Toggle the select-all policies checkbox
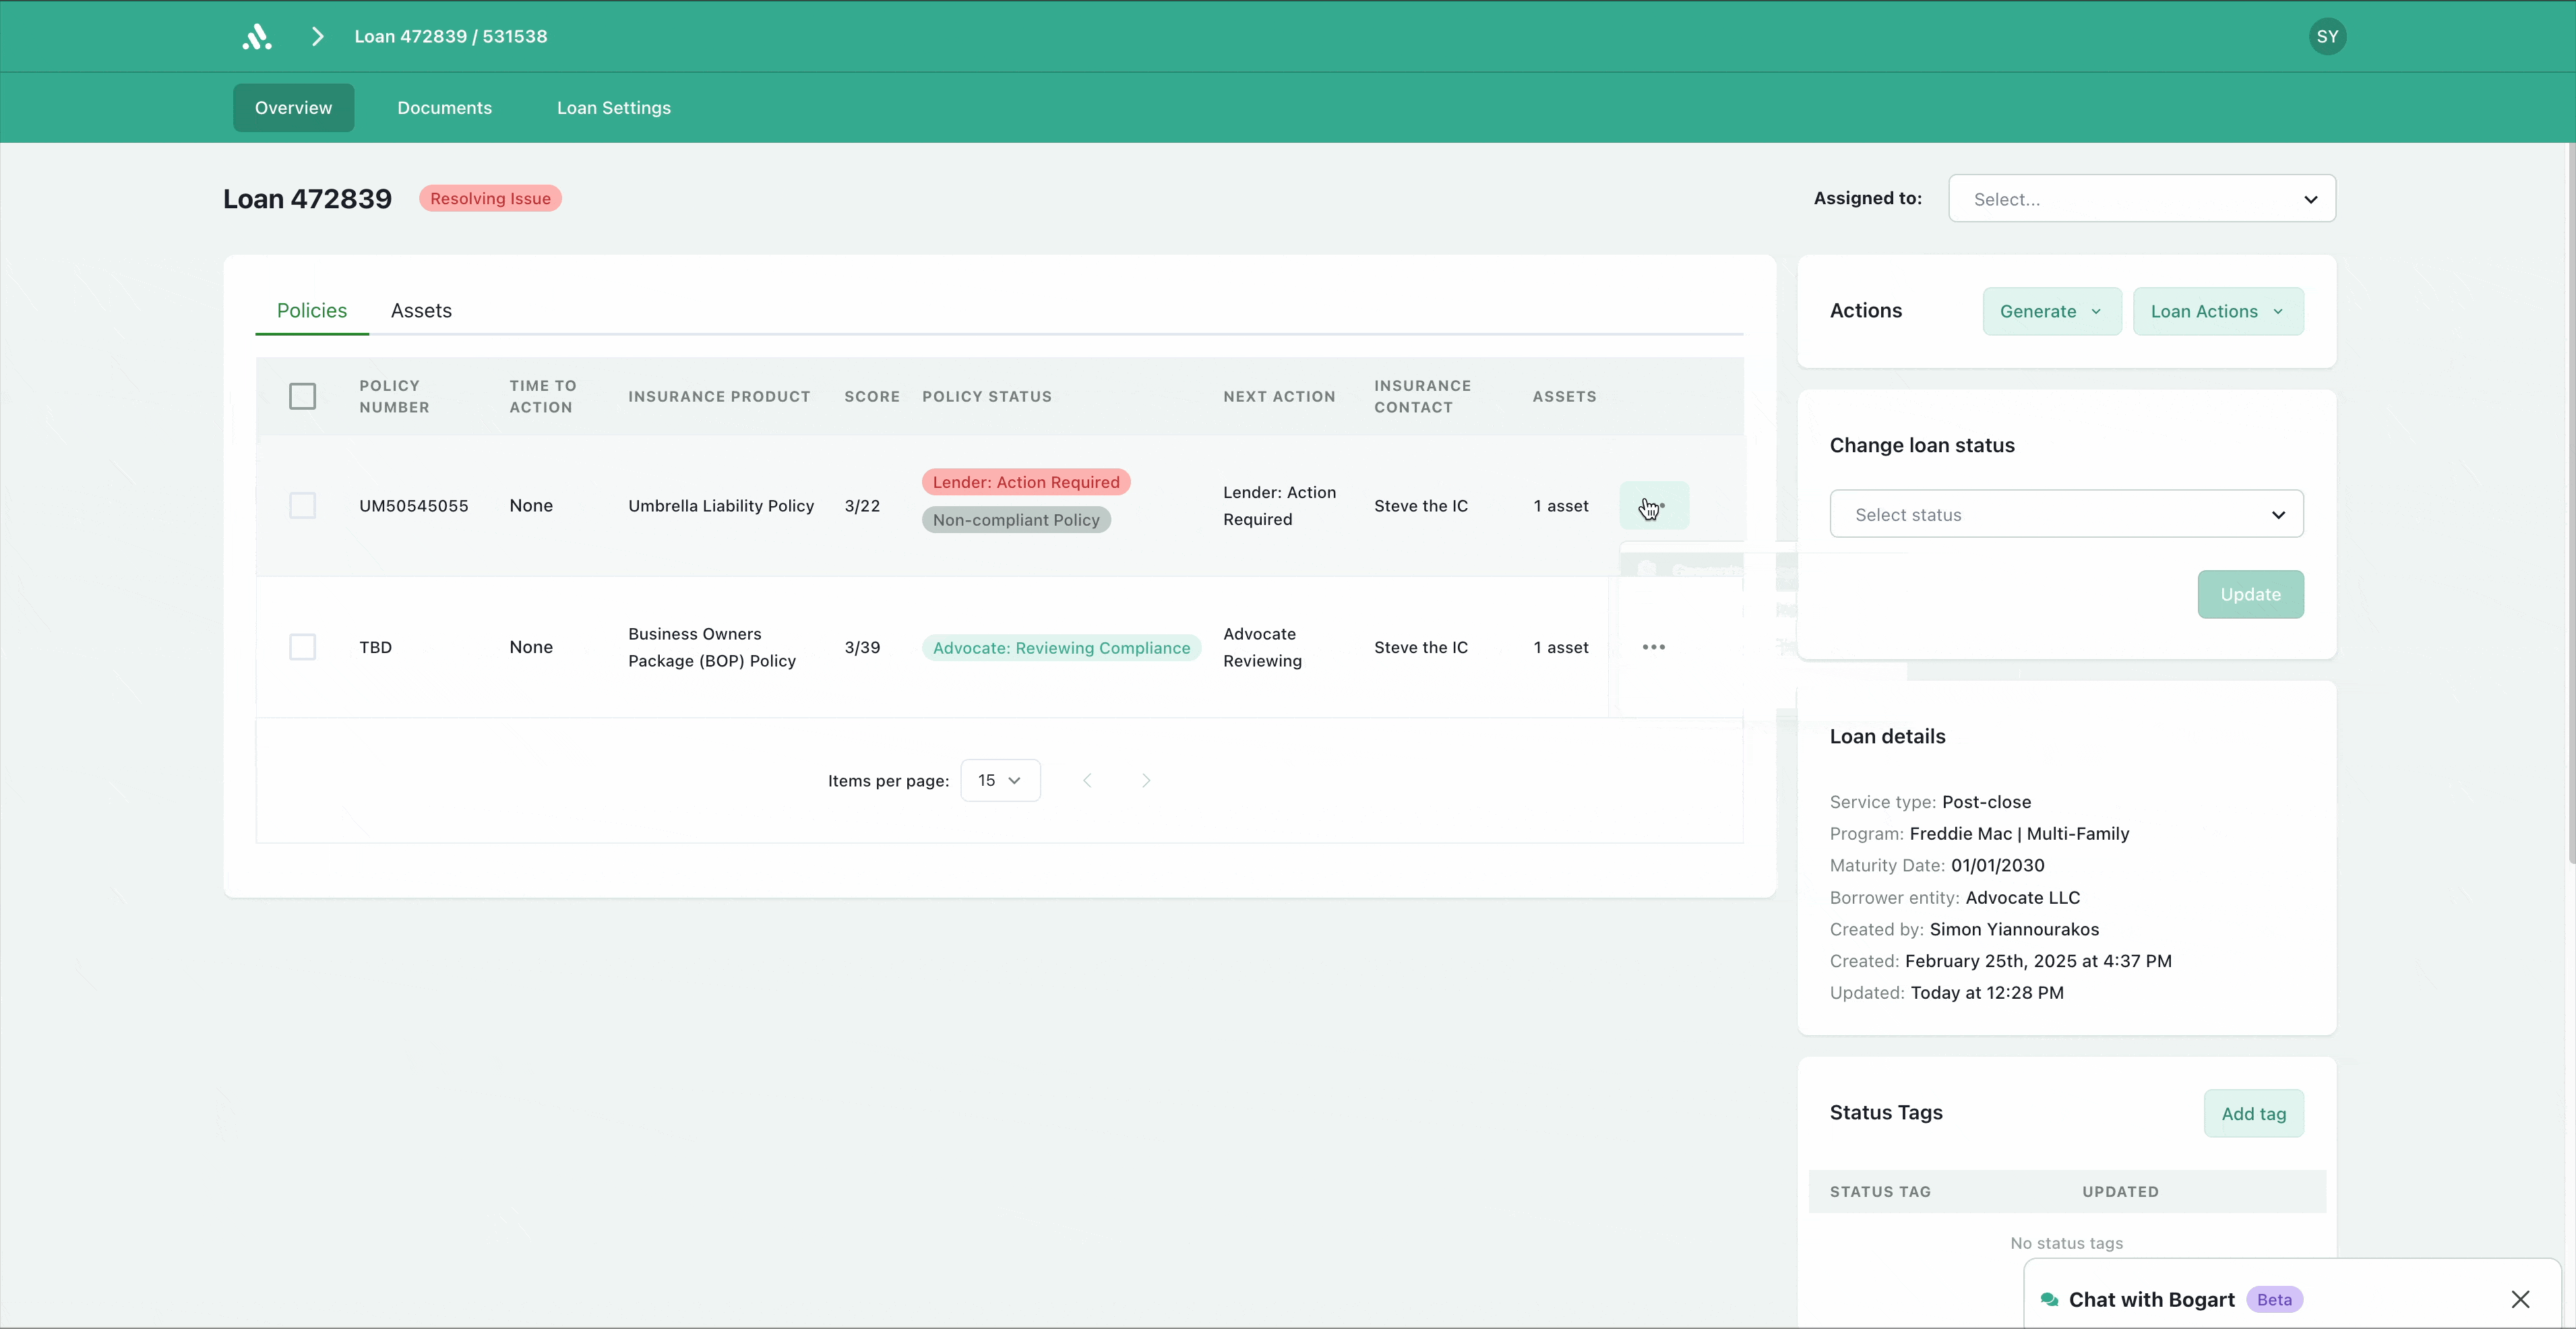Screen dimensions: 2576x1329 [x=302, y=396]
